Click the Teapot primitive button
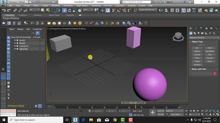Screen dimensions: 220x123 click(x=197, y=61)
